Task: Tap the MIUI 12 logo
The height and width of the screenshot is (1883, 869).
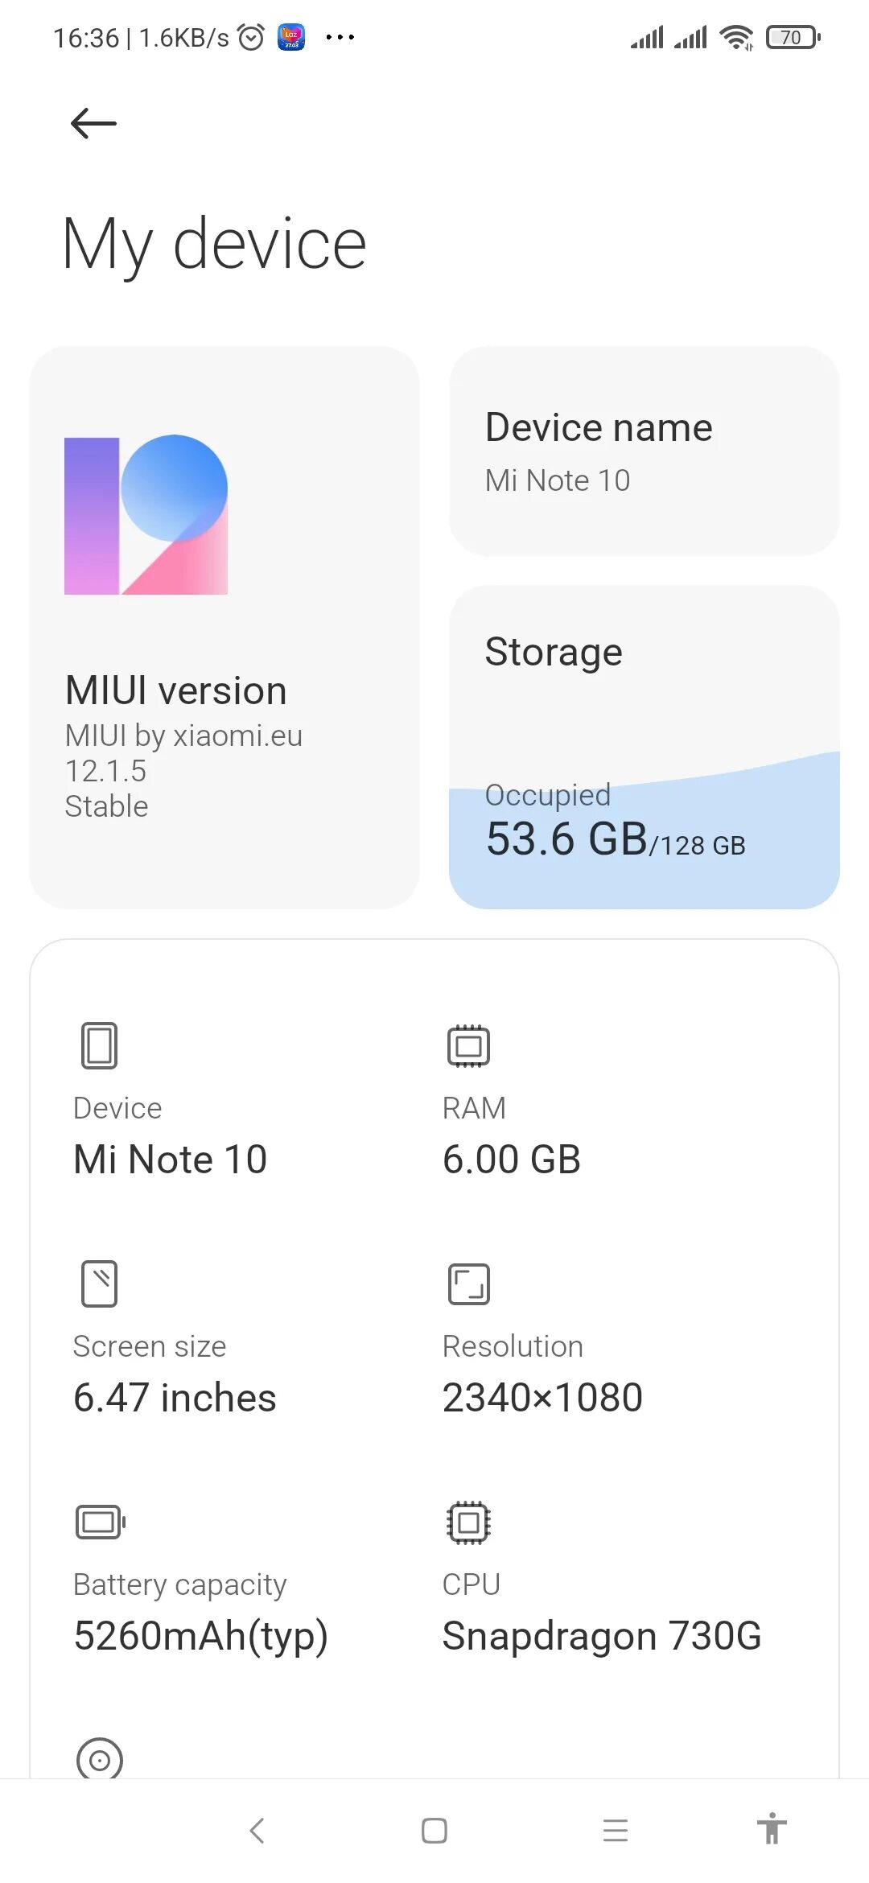Action: tap(146, 515)
